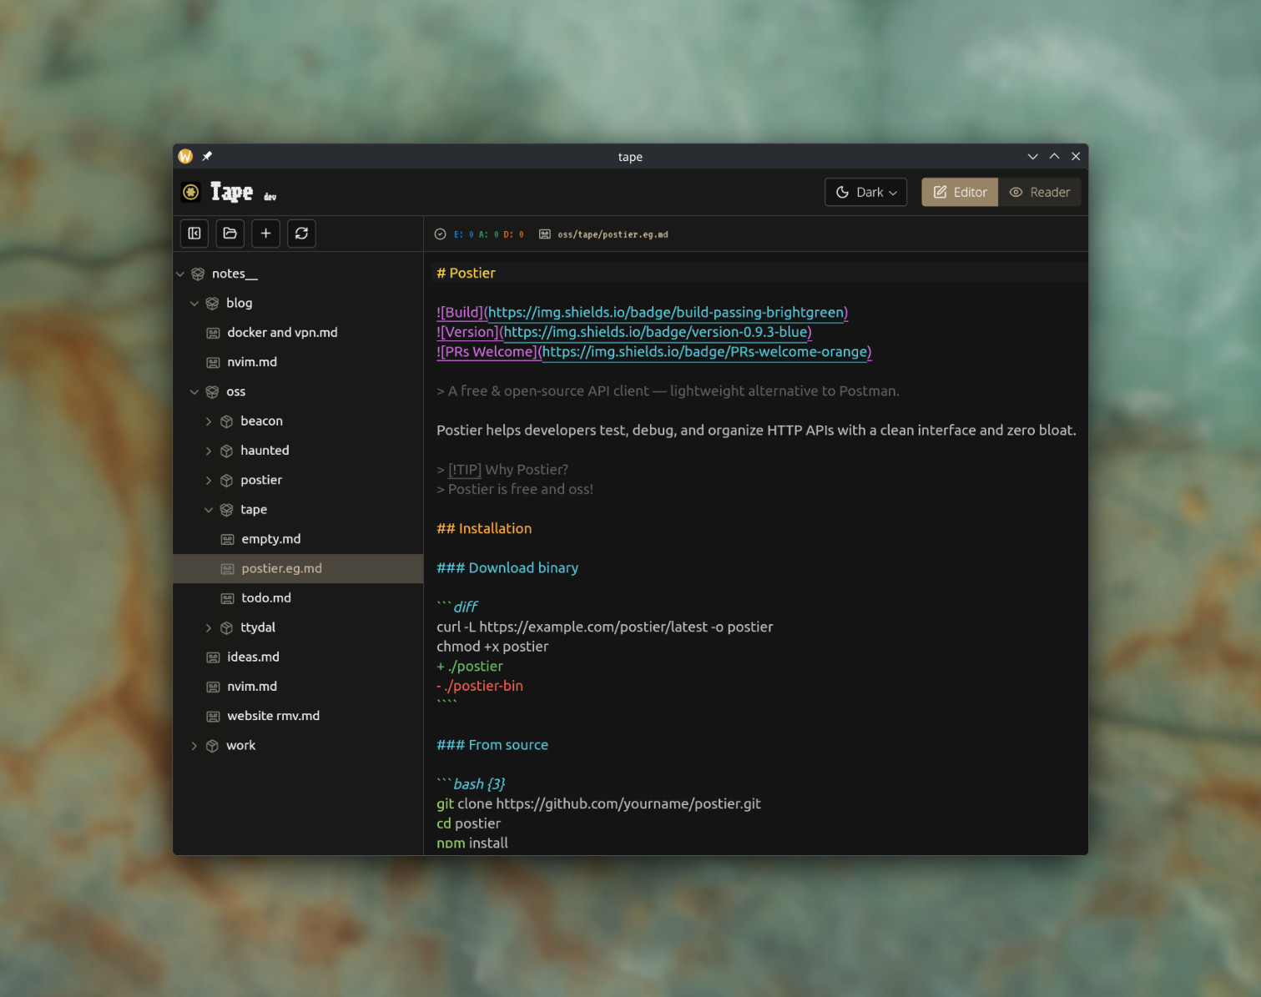Open the empty.md file label
The height and width of the screenshot is (997, 1261).
tap(271, 539)
